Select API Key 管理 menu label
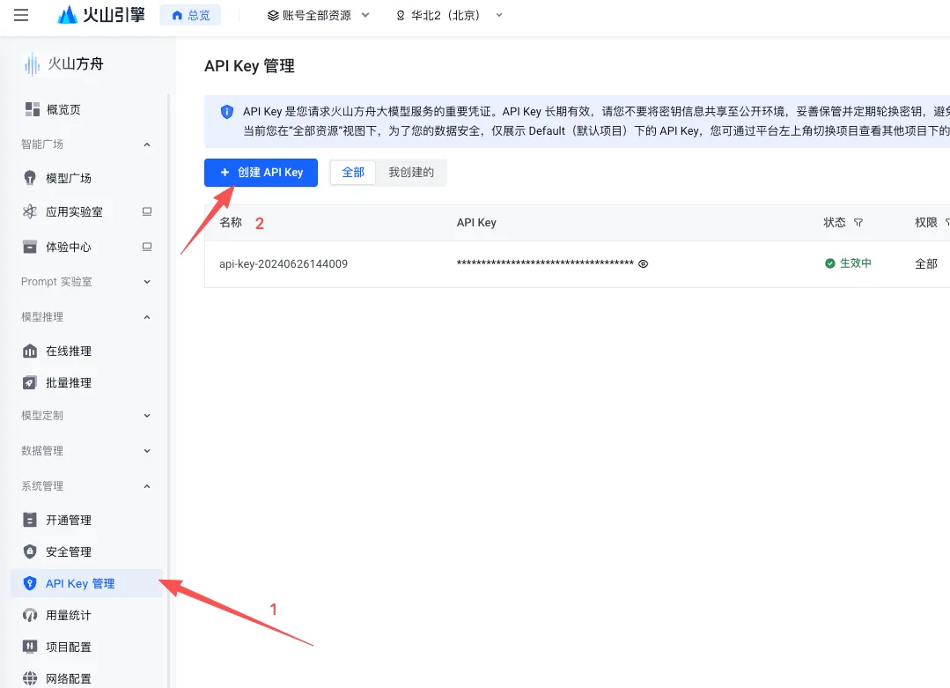The width and height of the screenshot is (950, 688). click(x=80, y=583)
